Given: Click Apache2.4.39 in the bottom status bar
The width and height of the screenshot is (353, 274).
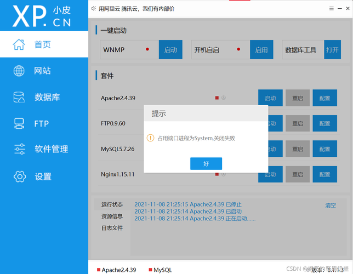Looking at the screenshot, I should [116, 270].
